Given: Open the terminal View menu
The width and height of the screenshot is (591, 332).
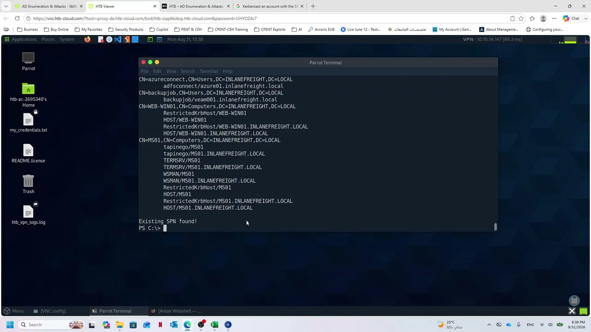Looking at the screenshot, I should (171, 71).
